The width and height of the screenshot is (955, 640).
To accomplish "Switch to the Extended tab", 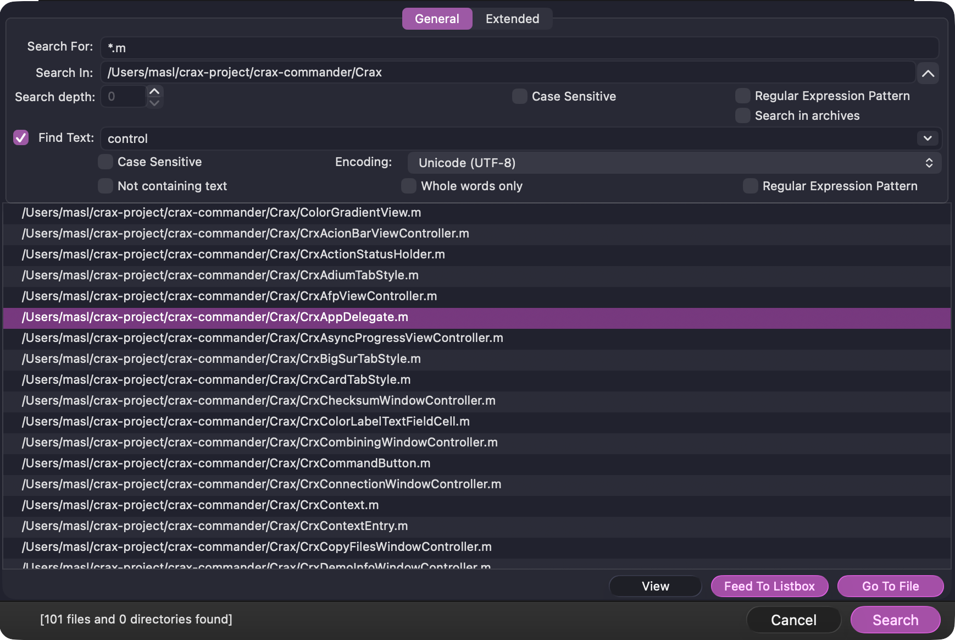I will [512, 18].
